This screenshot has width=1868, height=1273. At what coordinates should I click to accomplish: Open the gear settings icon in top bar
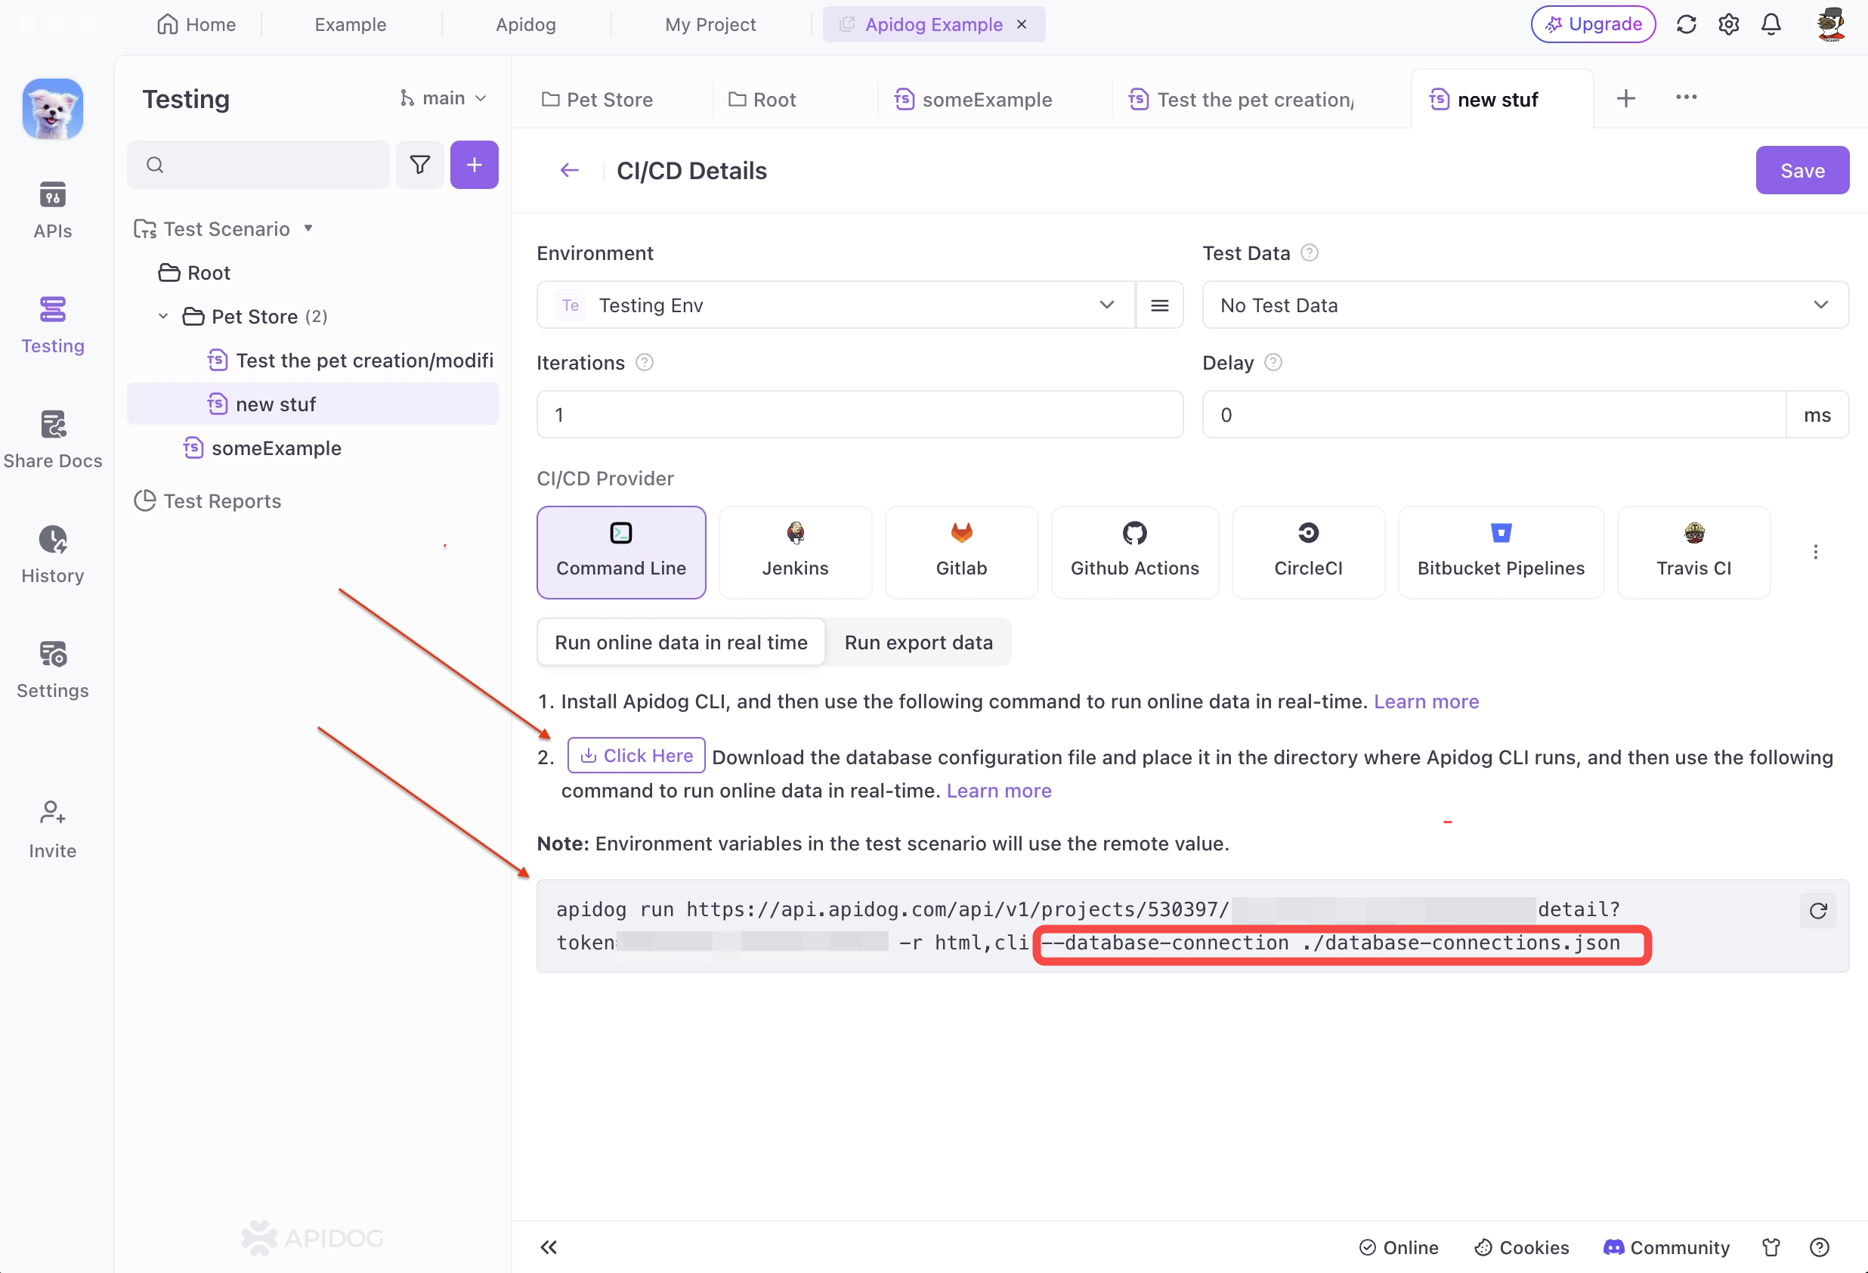click(x=1729, y=24)
